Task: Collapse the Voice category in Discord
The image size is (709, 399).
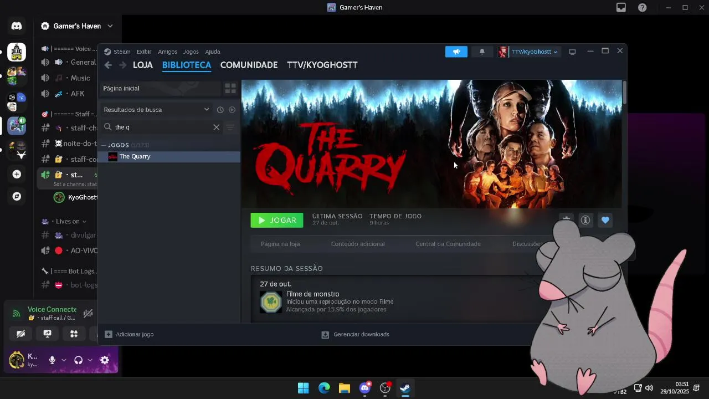Action: tap(69, 49)
